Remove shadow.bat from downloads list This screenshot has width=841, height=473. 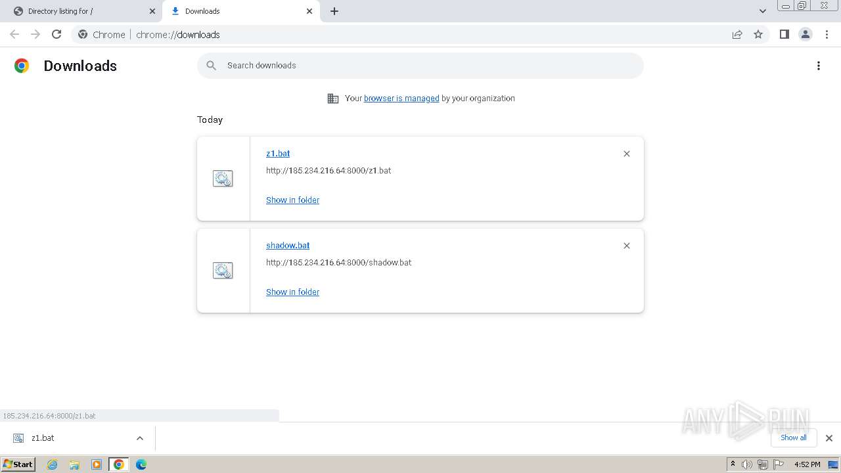point(627,246)
